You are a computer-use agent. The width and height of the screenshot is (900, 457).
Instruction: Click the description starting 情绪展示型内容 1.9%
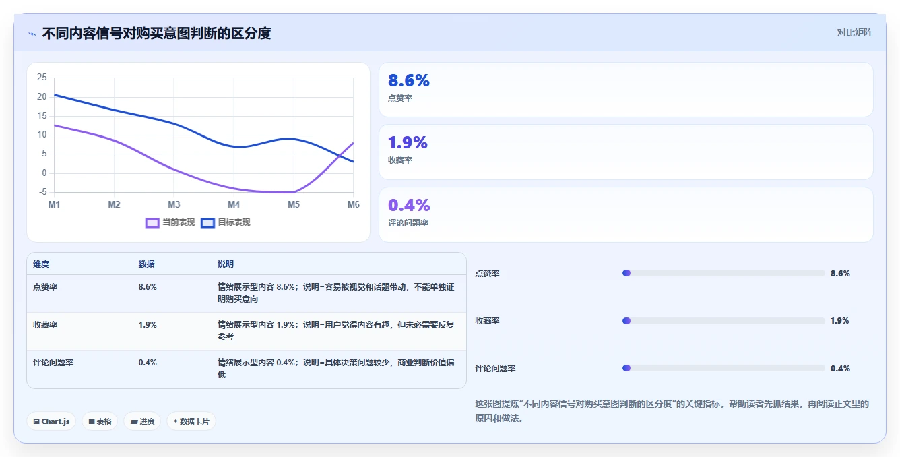tap(336, 331)
